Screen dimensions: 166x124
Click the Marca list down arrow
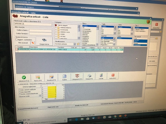97,45
